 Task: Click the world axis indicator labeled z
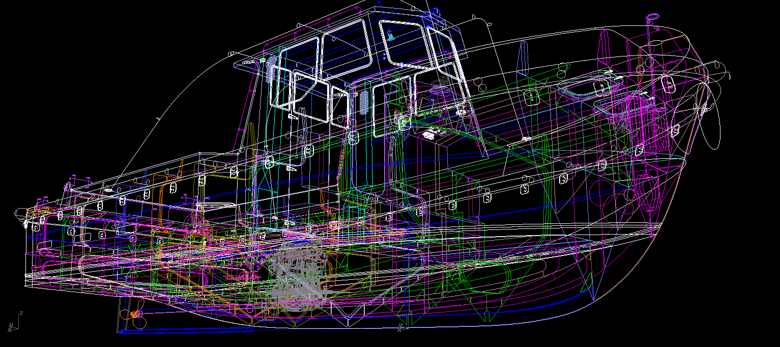point(14,322)
